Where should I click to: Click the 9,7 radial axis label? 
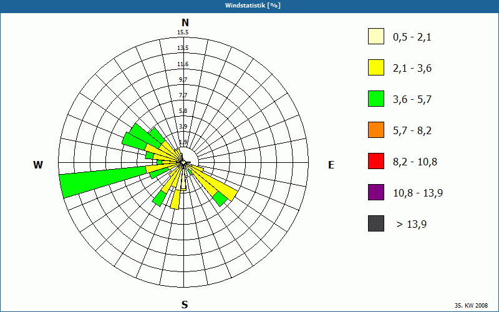click(x=183, y=80)
